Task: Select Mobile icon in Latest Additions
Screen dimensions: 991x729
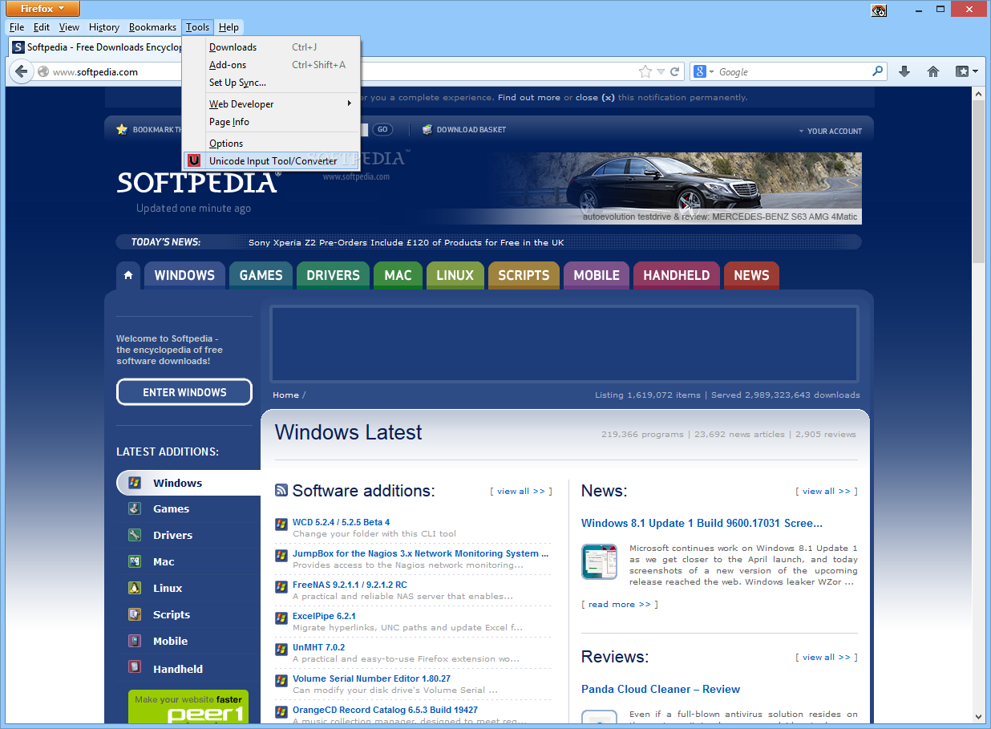Action: (136, 641)
